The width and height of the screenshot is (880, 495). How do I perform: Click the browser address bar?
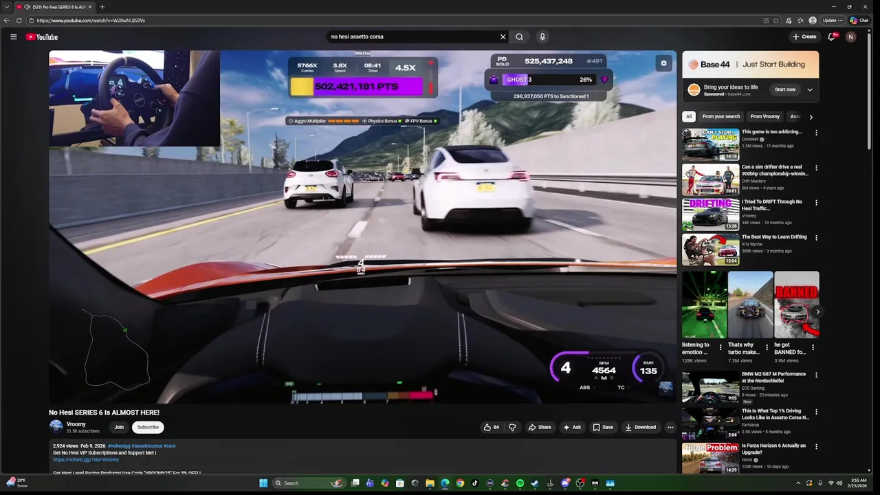392,21
